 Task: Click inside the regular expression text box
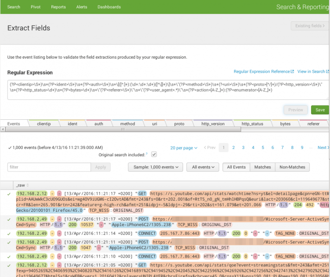[x=168, y=90]
